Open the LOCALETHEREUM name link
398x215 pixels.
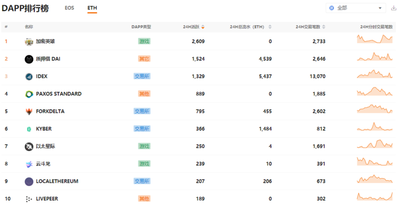click(57, 181)
